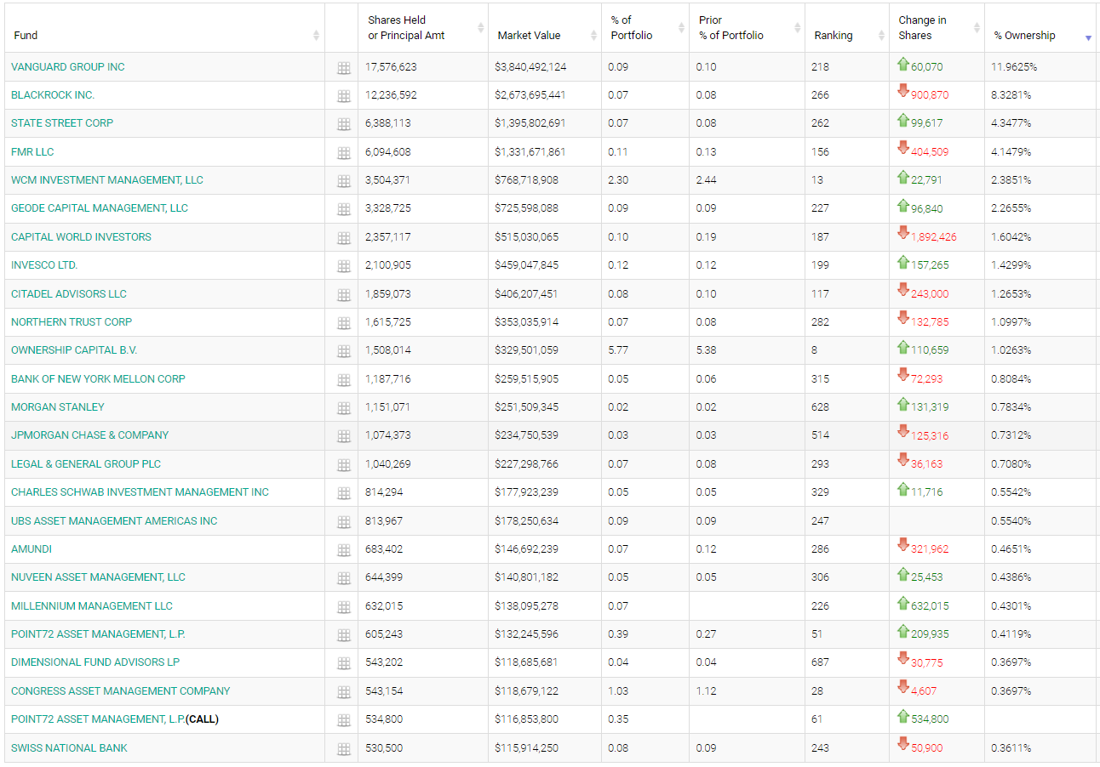Sort by Ranking column arrows

pos(881,36)
